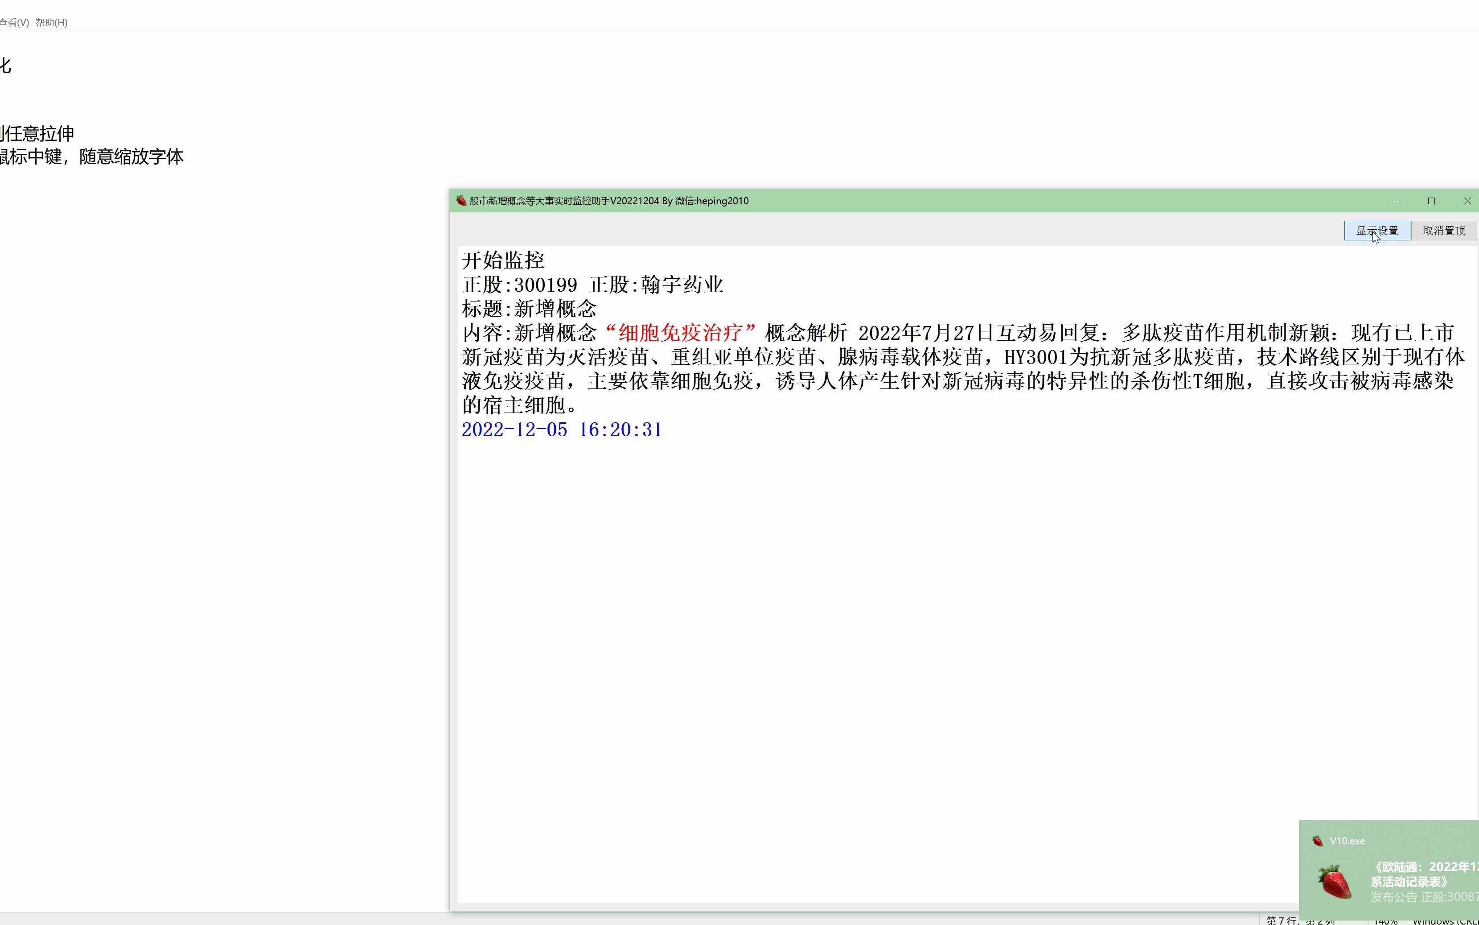This screenshot has height=925, width=1479.
Task: Minimize the stock monitor window
Action: tap(1395, 201)
